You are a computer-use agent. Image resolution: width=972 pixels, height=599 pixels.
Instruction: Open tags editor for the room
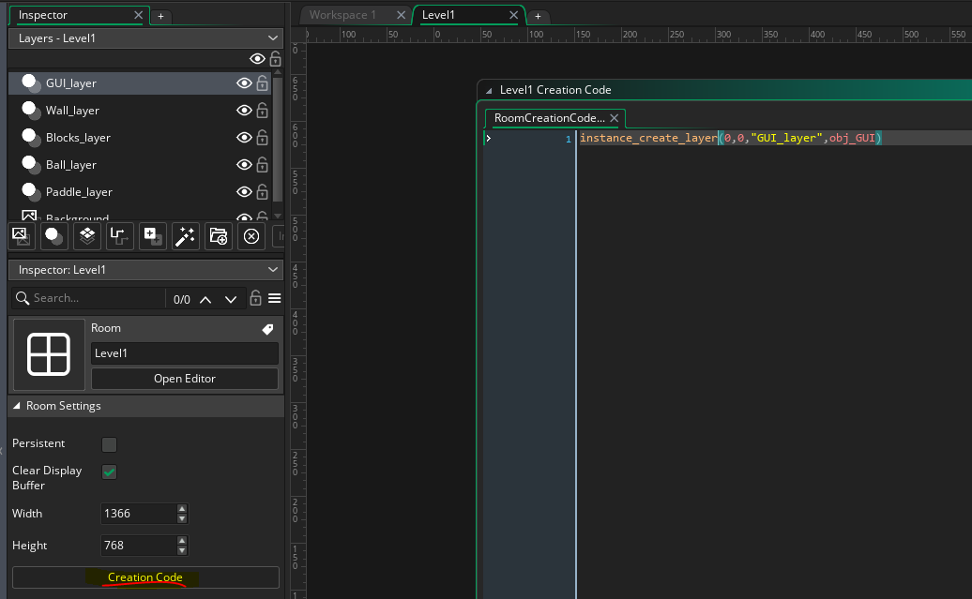267,329
